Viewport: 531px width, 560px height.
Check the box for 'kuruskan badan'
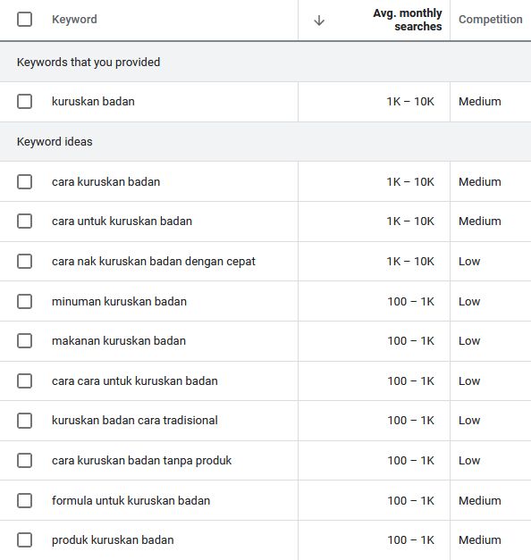(x=25, y=102)
